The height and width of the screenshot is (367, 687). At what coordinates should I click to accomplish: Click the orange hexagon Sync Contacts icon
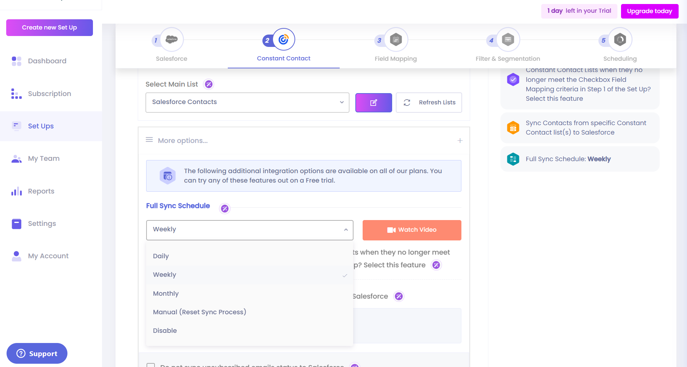513,128
